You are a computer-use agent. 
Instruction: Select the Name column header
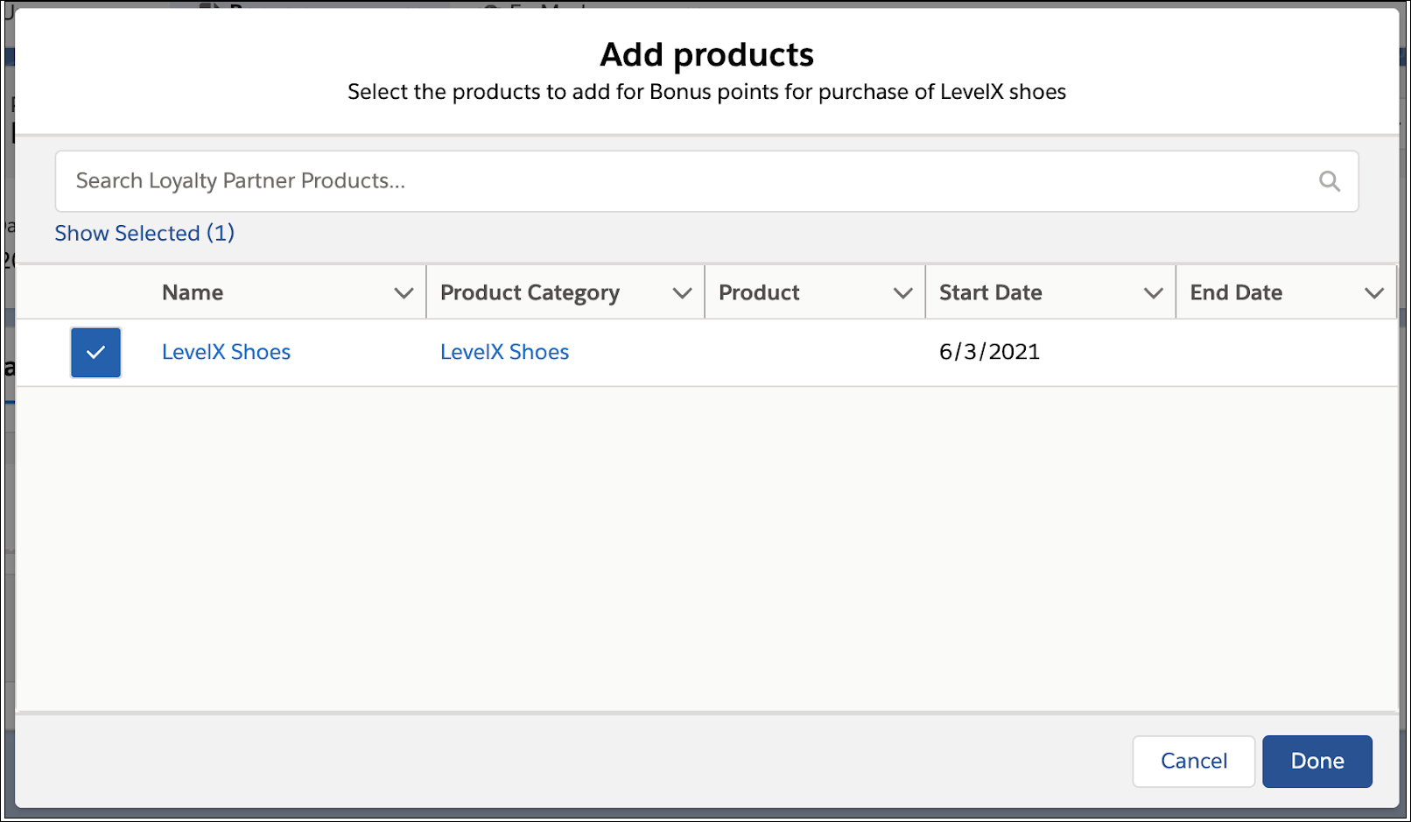coord(193,292)
